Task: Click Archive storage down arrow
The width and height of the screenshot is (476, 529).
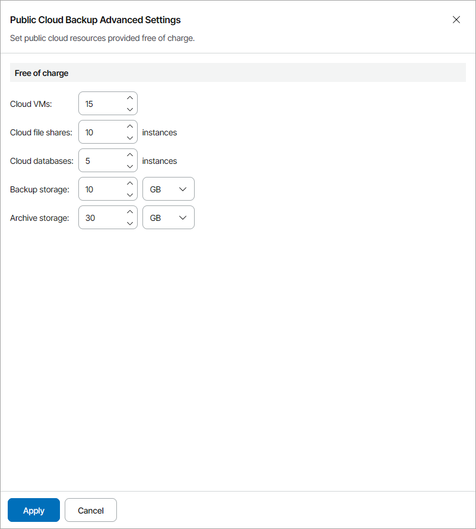Action: (x=130, y=223)
